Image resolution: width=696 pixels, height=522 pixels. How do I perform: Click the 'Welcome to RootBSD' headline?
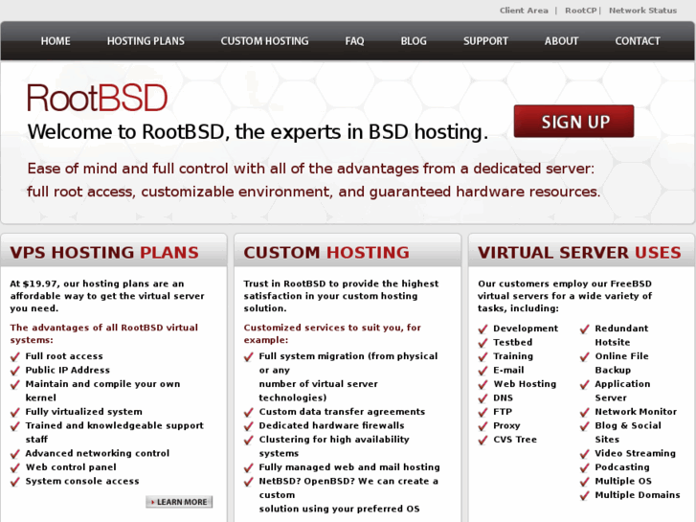(258, 131)
